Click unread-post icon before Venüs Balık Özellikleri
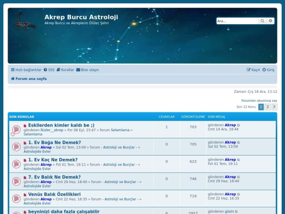The width and height of the screenshot is (285, 214). tap(25, 195)
